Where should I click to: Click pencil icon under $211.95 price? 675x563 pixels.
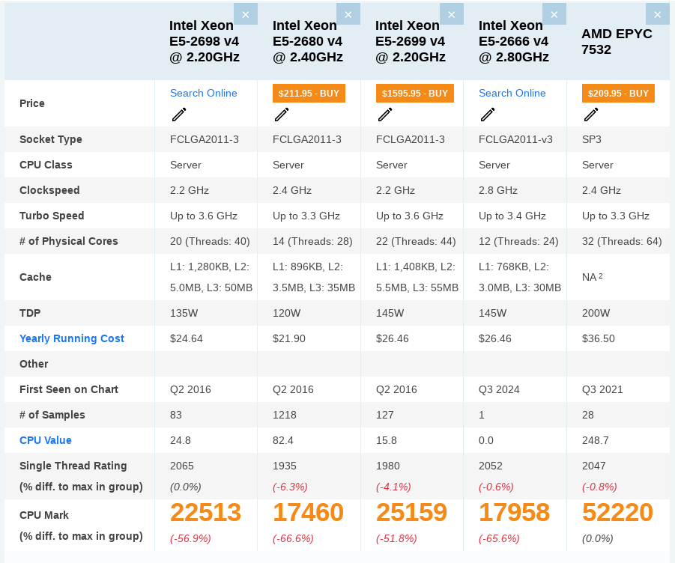point(282,115)
